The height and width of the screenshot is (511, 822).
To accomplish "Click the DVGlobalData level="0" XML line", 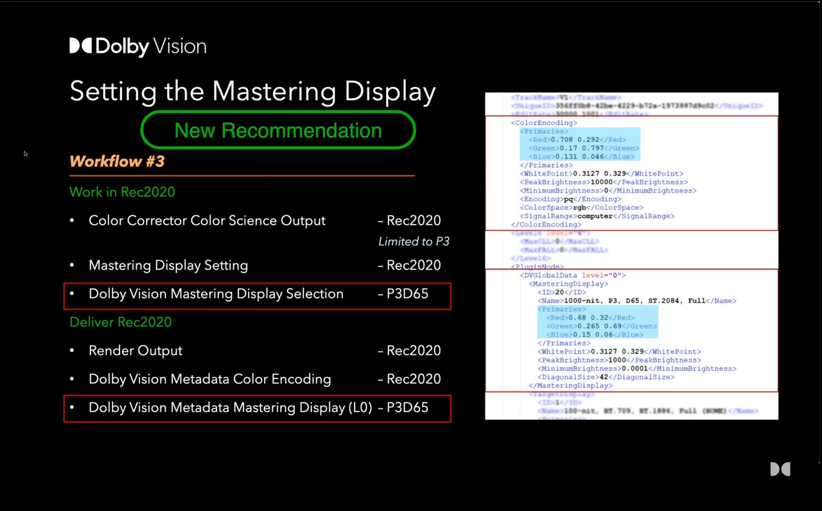I will point(573,275).
